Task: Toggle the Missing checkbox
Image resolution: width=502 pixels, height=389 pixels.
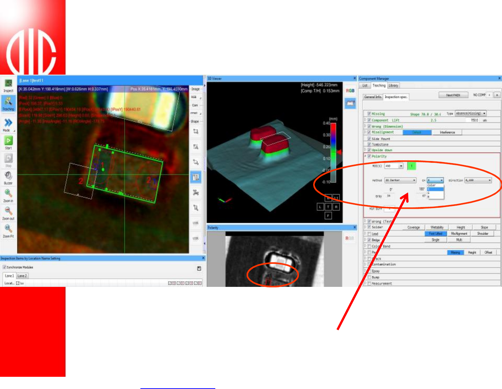Action: [369, 114]
